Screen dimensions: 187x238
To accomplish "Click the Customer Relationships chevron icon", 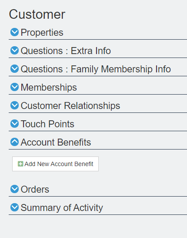I will (14, 105).
